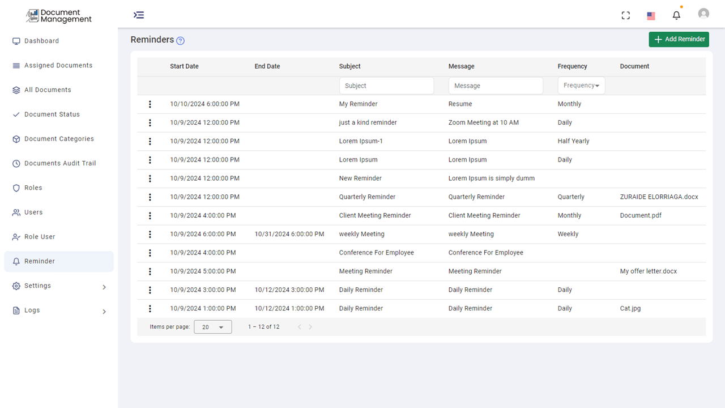This screenshot has width=725, height=408.
Task: Select the Roles shield icon
Action: 15,188
